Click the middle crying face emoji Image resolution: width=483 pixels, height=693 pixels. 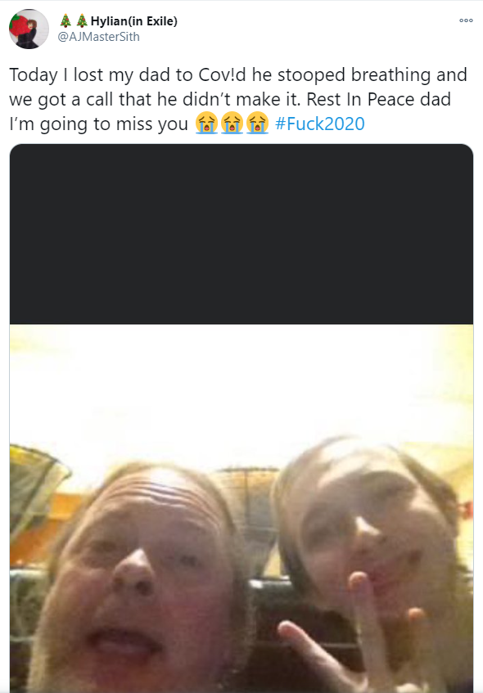232,124
